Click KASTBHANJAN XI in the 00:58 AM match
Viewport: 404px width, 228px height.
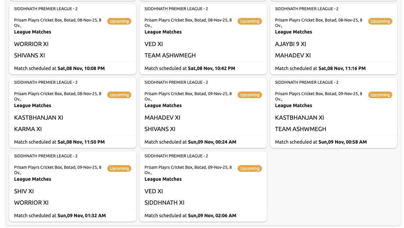pos(299,118)
